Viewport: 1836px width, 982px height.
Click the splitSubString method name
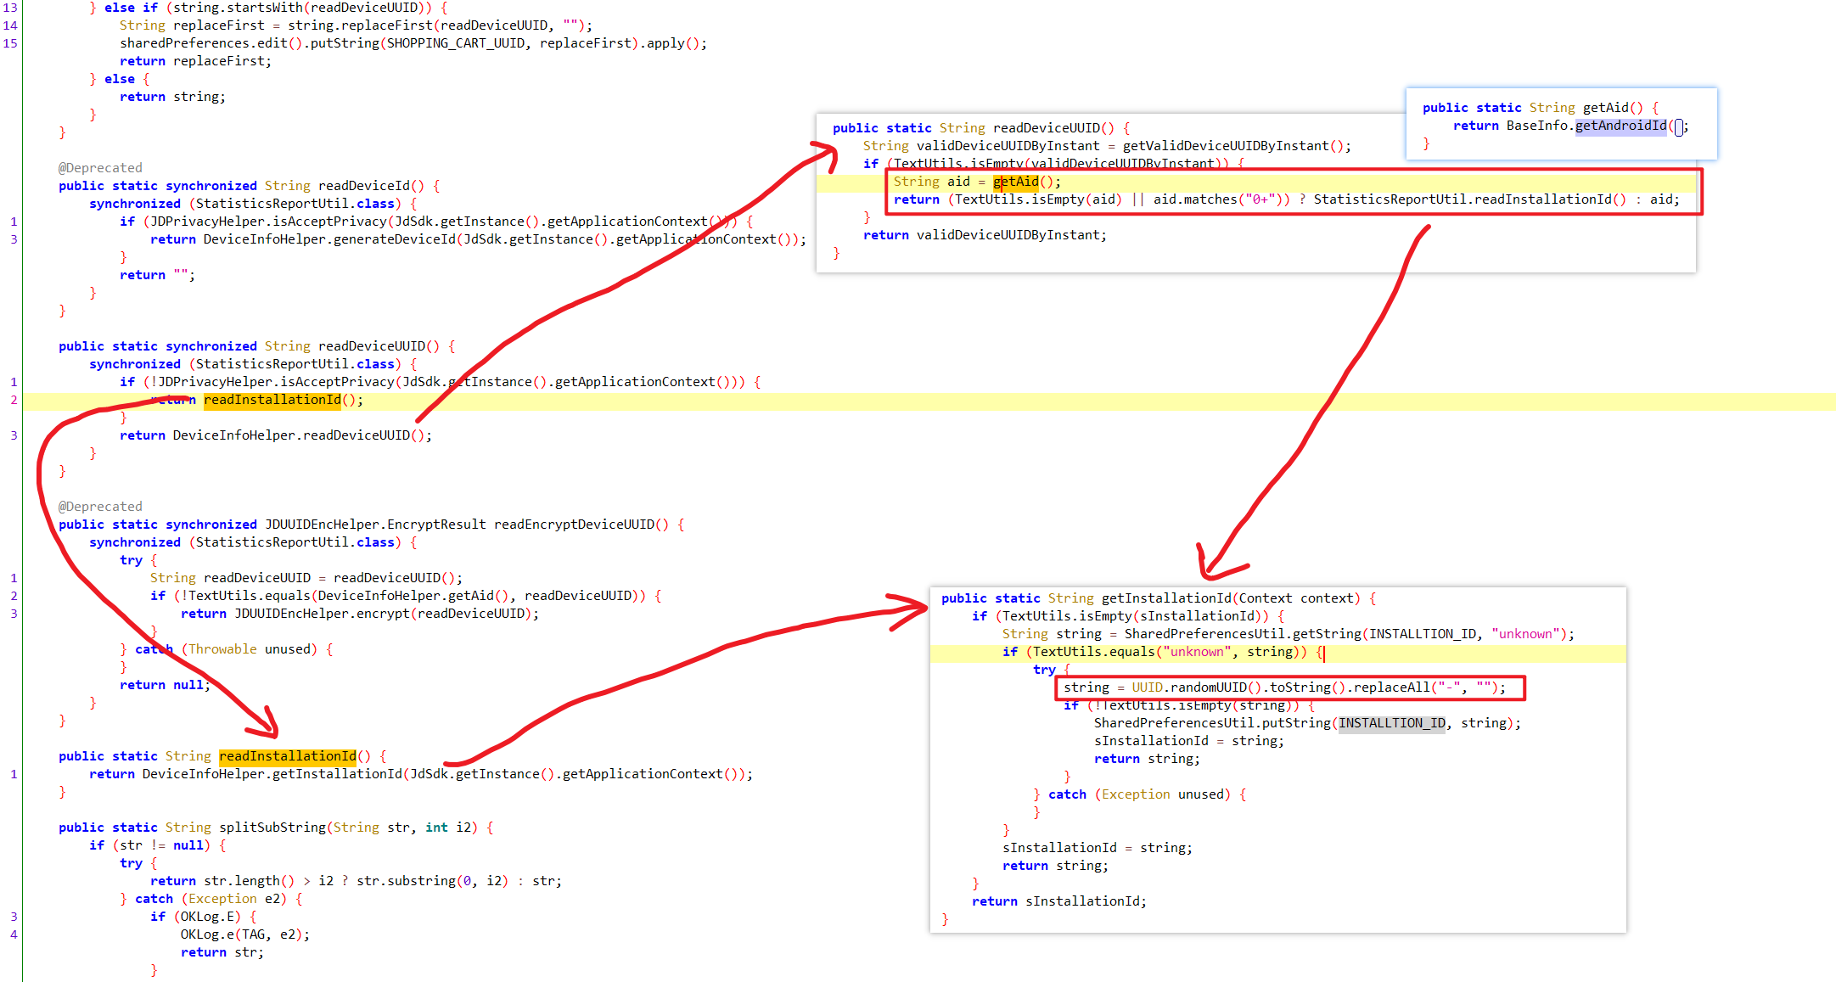pyautogui.click(x=272, y=828)
